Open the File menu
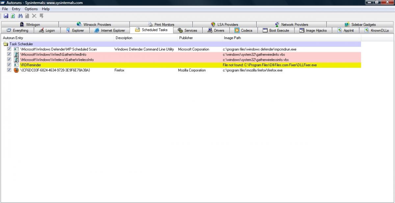This screenshot has height=203, width=395. click(x=5, y=9)
